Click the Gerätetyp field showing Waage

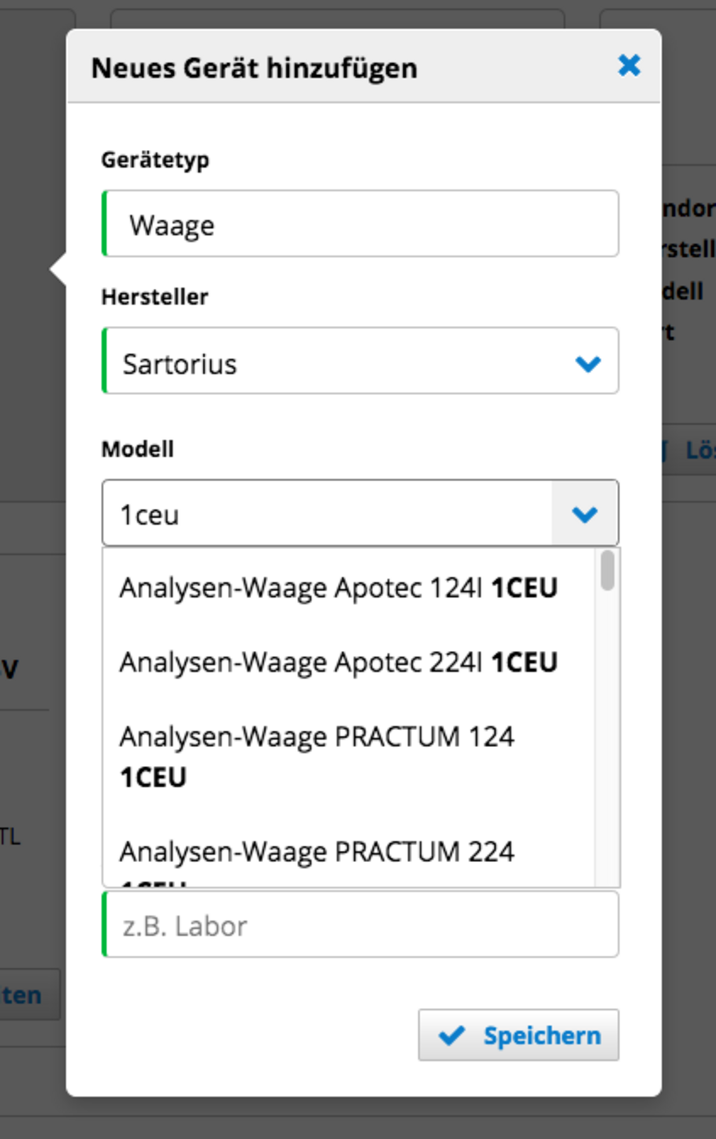[x=360, y=224]
